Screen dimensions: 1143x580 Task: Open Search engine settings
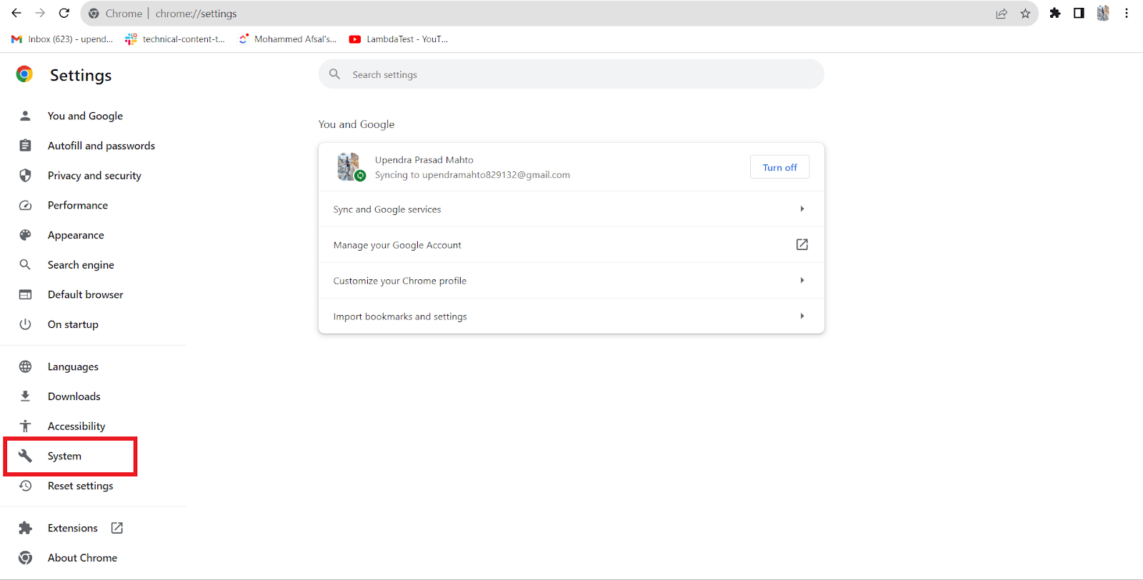(x=81, y=265)
